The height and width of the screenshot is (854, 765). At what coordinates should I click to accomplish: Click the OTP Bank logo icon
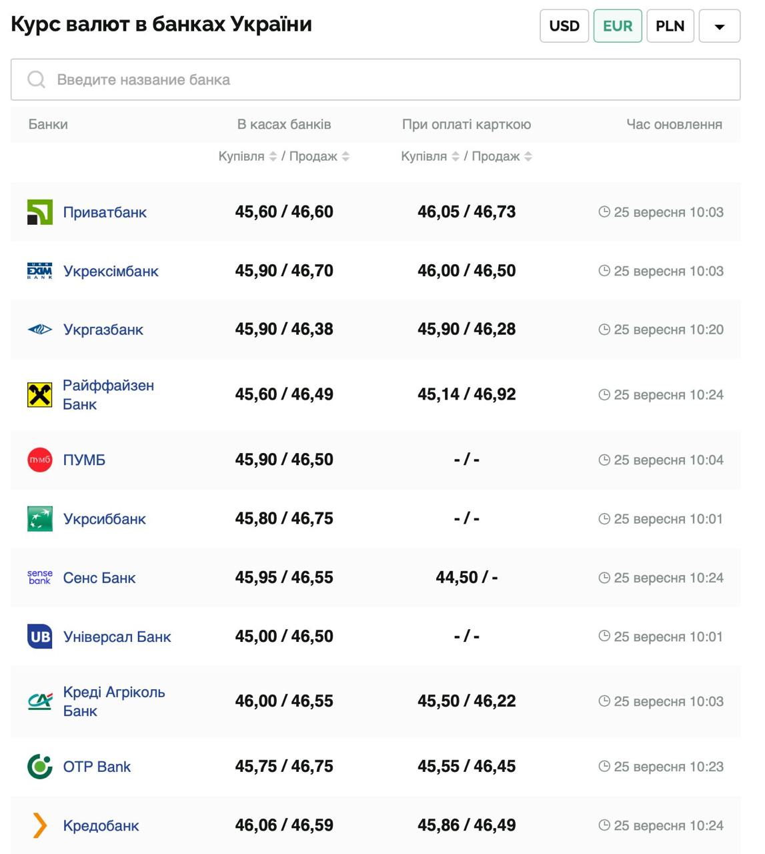[x=39, y=767]
